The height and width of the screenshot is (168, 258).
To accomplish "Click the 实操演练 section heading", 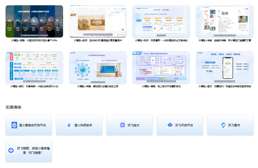I will tap(13, 107).
